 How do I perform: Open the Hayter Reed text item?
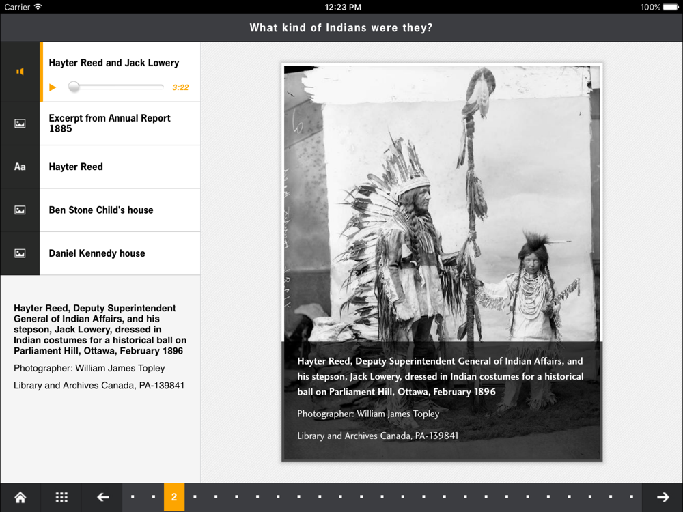point(120,167)
